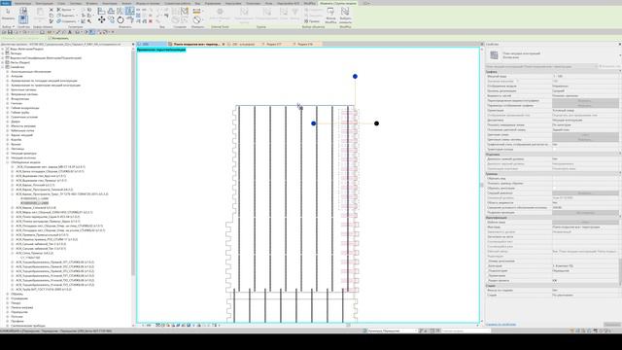Select the Двери family category
Screen dimensions: 622x350
pyautogui.click(x=16, y=122)
